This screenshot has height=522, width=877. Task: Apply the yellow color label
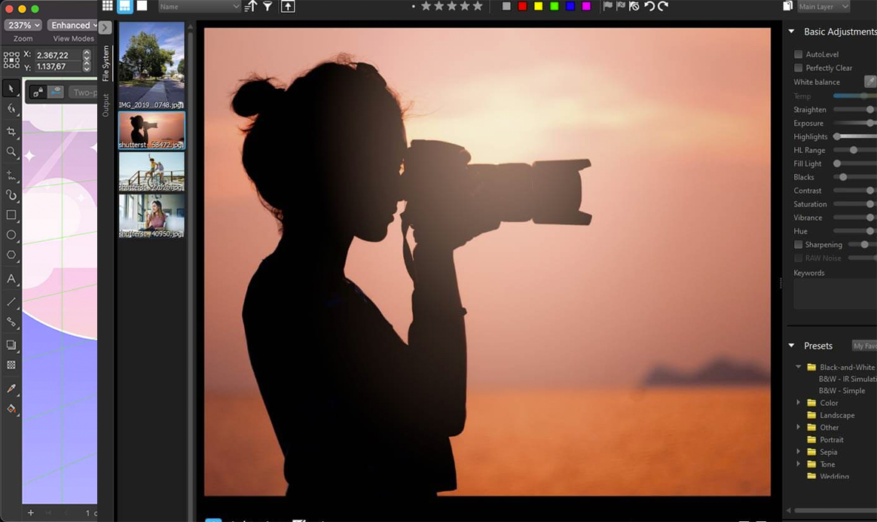538,6
